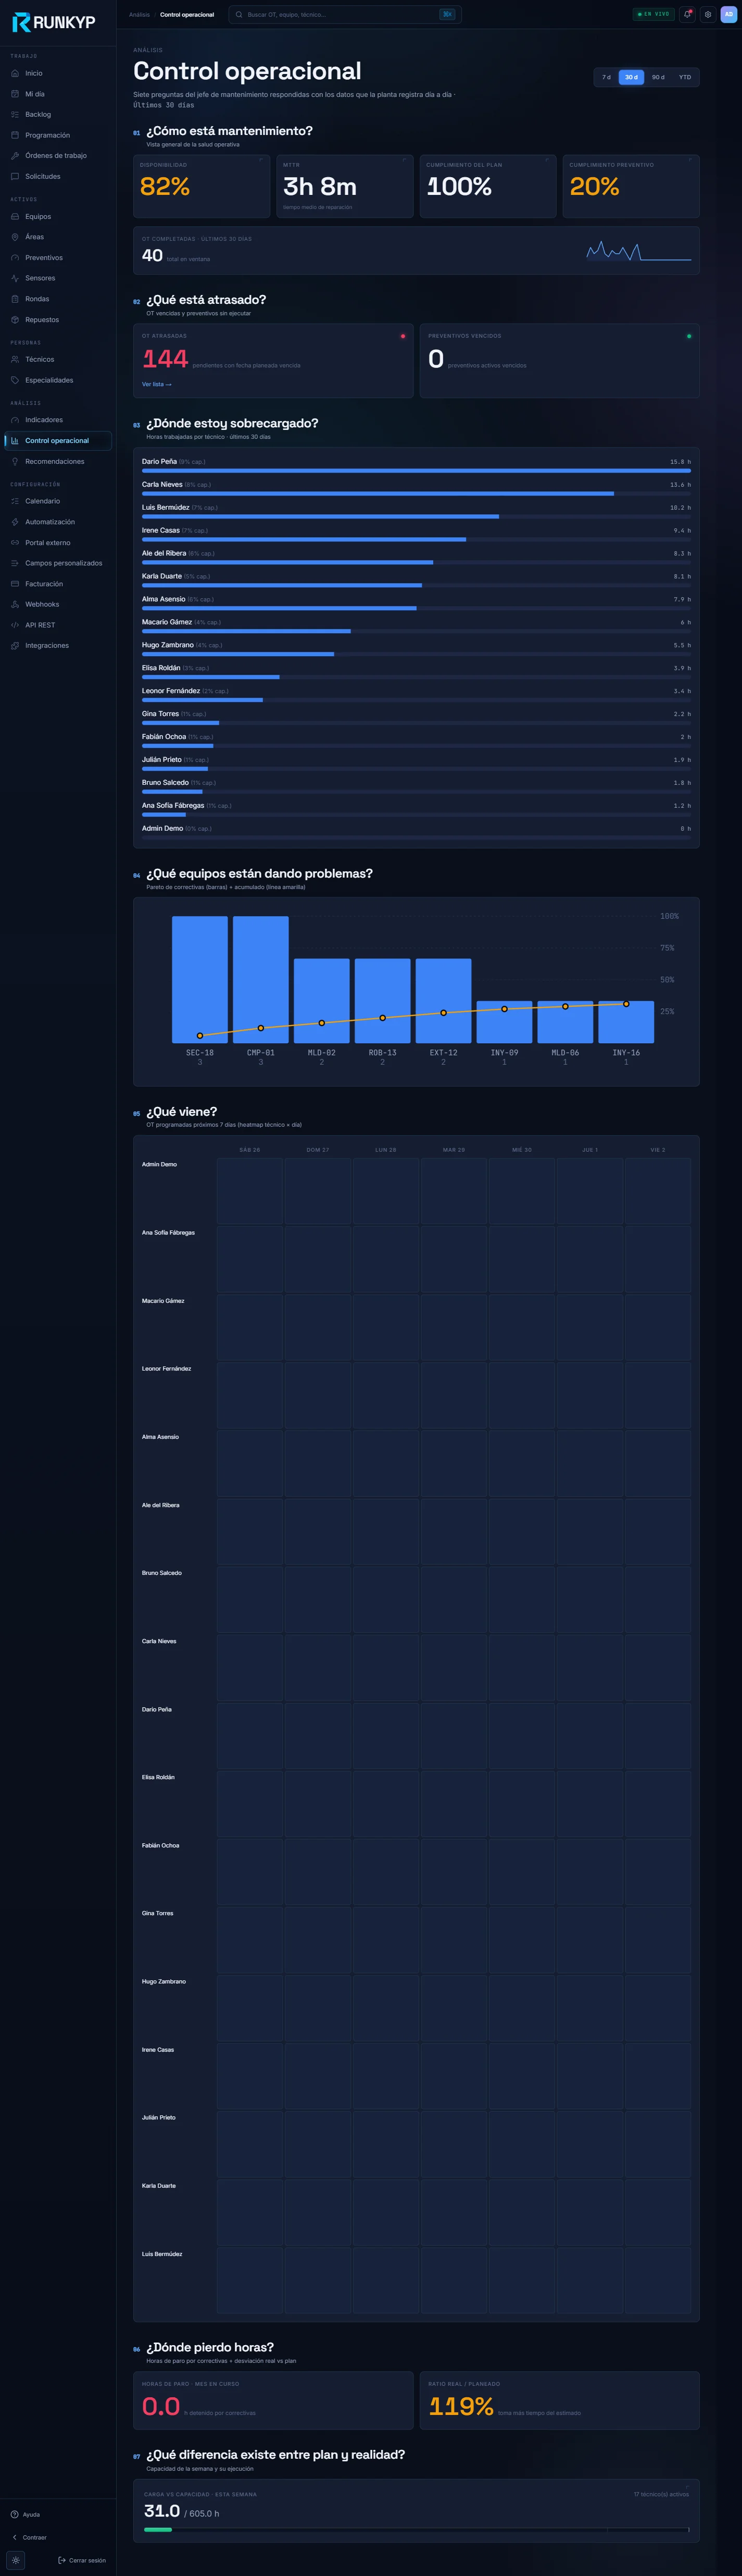
Task: Open the AD user avatar menu
Action: (x=728, y=14)
